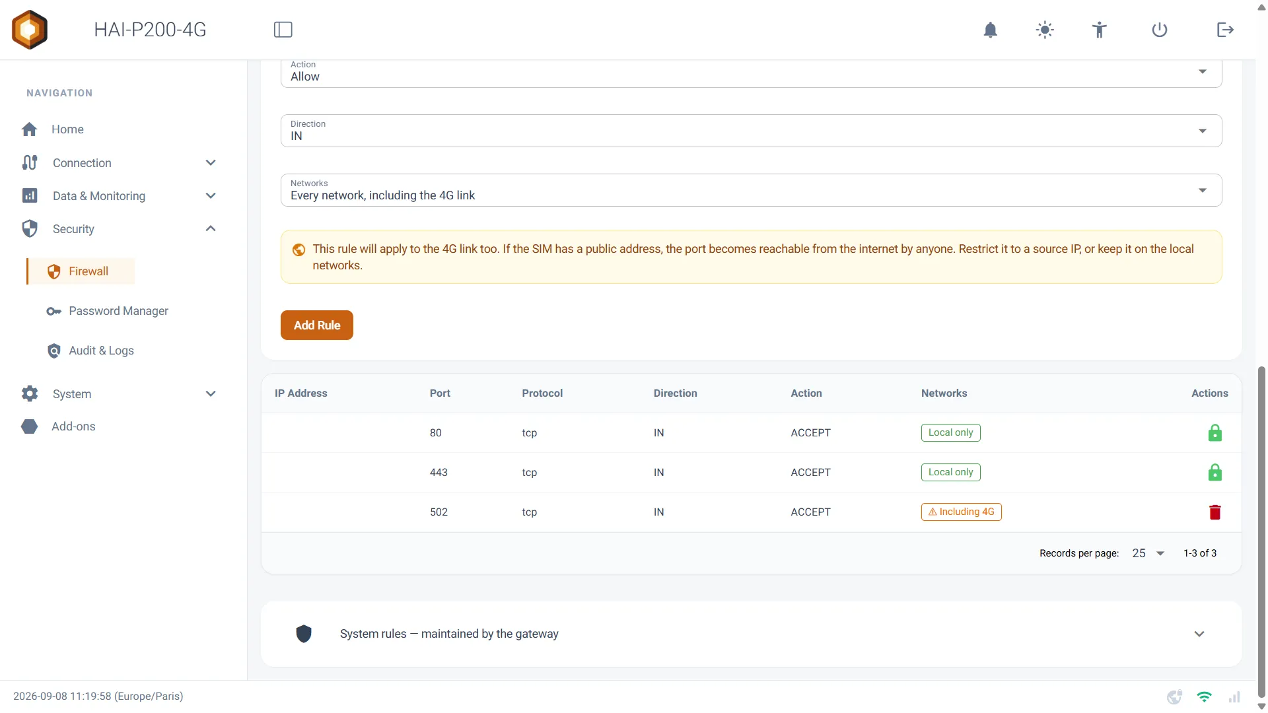Open Password Manager page

click(x=119, y=311)
